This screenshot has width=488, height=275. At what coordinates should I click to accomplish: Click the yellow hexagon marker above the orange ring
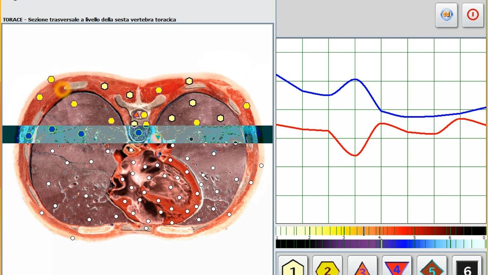[51, 79]
